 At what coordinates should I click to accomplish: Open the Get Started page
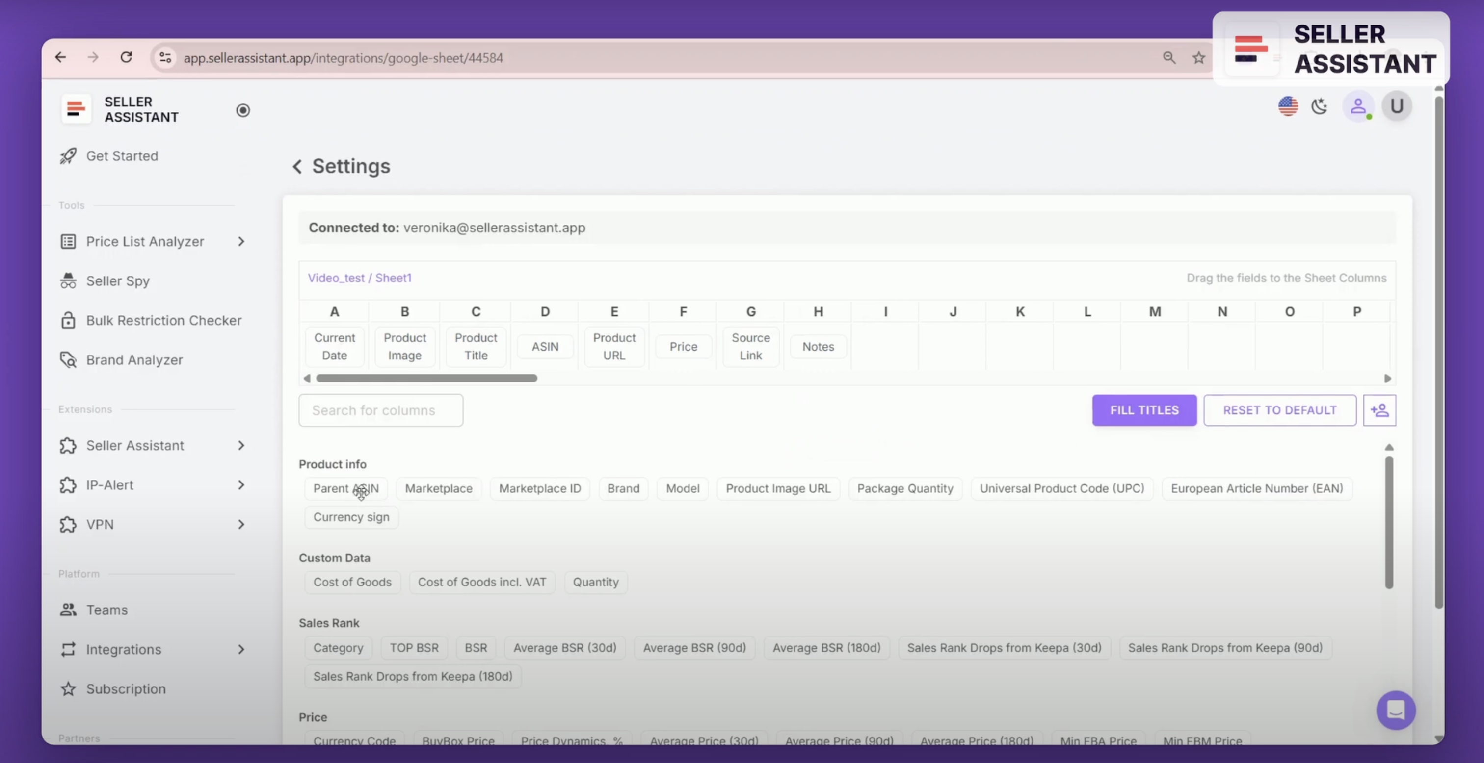122,155
